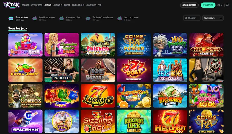Click the Casino en direct category icon
This screenshot has height=134, width=232.
[x=61, y=18]
